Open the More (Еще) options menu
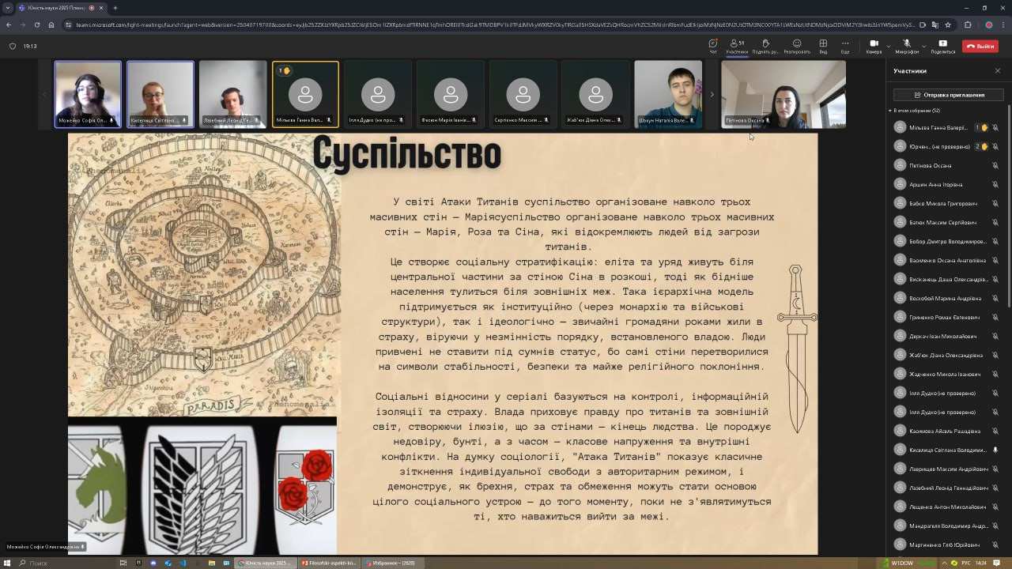The height and width of the screenshot is (569, 1012). (844, 46)
